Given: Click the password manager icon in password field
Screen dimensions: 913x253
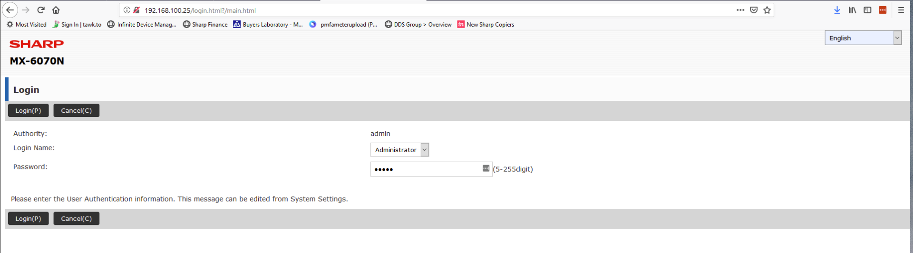Looking at the screenshot, I should click(x=486, y=168).
